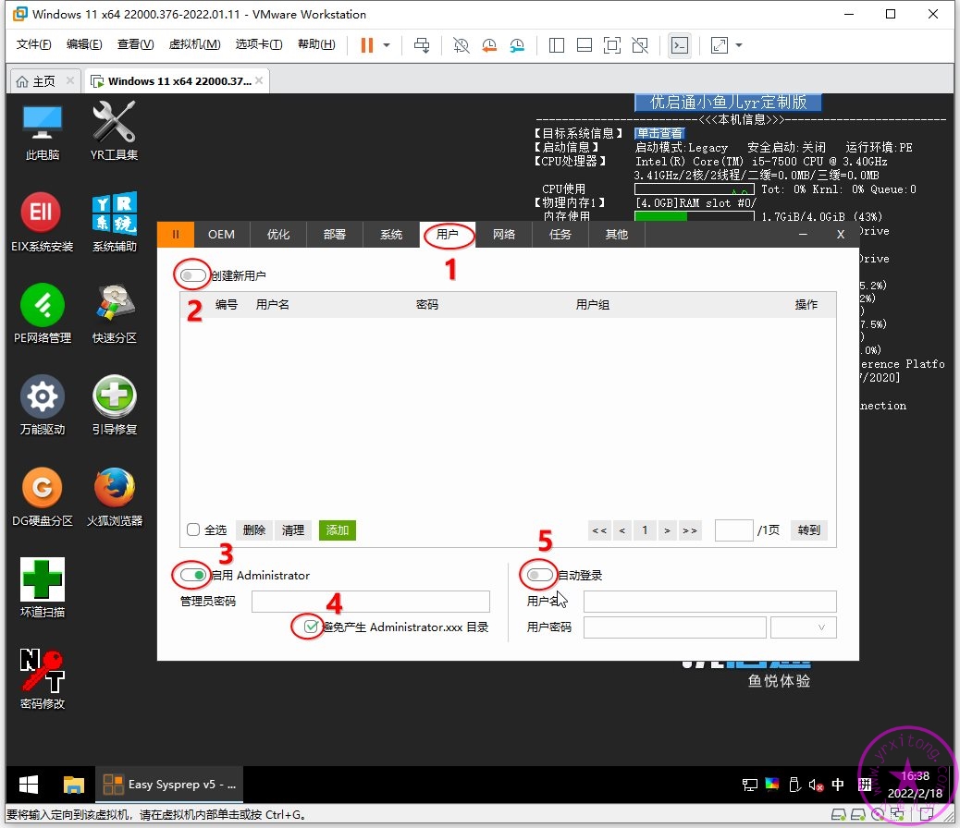Click the 单击查看 link
This screenshot has height=828, width=960.
[658, 133]
